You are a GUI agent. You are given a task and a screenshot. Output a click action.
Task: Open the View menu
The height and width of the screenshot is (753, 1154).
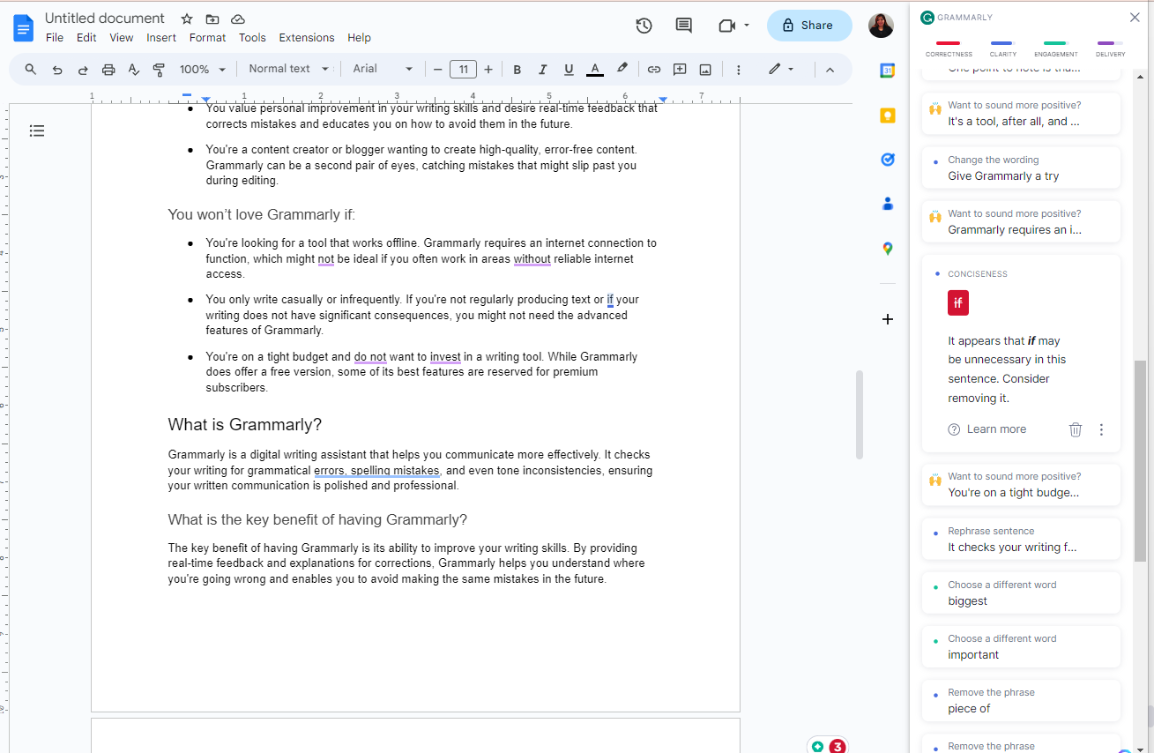(x=122, y=38)
